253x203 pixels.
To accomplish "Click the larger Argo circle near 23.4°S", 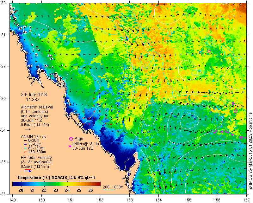I will point(235,111).
